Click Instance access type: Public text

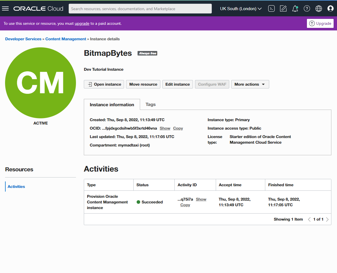click(234, 128)
